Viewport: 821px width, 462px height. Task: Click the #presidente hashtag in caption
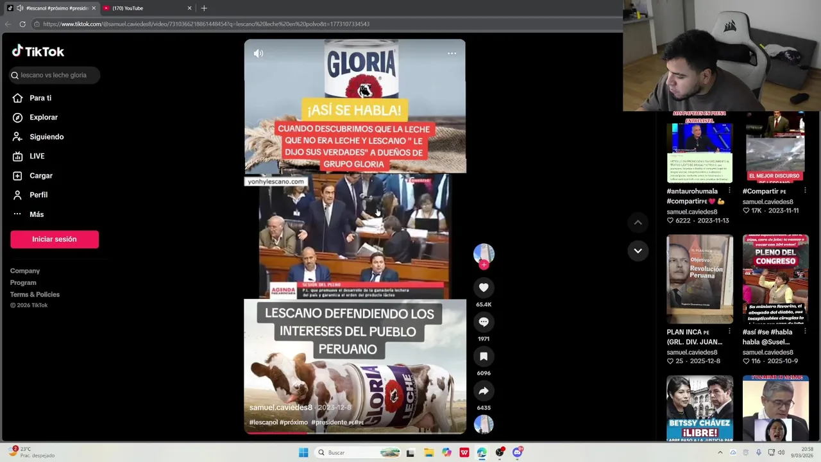(330, 422)
